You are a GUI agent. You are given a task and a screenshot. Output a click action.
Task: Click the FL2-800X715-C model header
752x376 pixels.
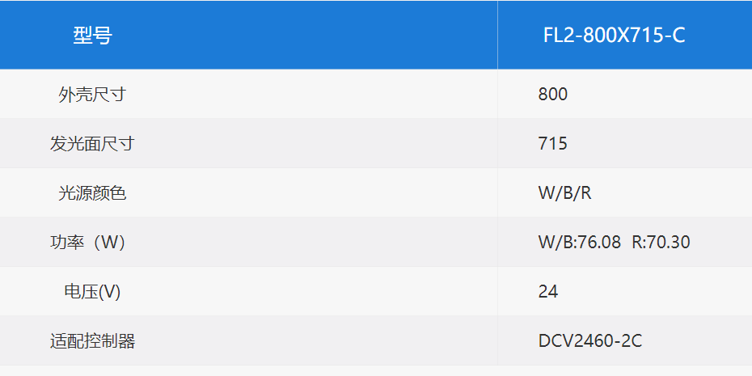point(614,36)
